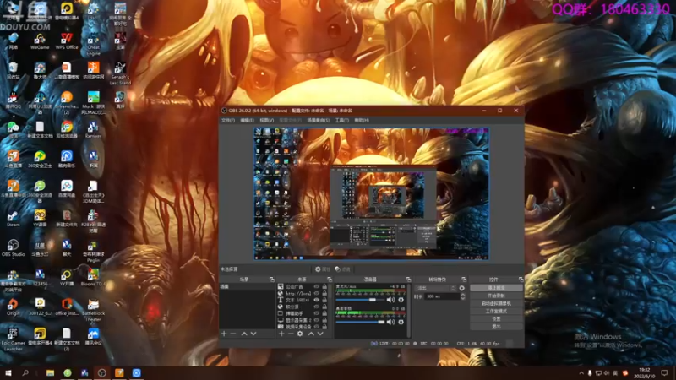Image resolution: width=676 pixels, height=380 pixels.
Task: Toggle visibility eye of the 弹幕助手 source
Action: (x=316, y=313)
